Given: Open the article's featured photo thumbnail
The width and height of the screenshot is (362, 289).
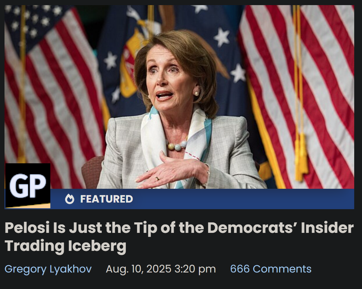Looking at the screenshot, I should (x=179, y=97).
